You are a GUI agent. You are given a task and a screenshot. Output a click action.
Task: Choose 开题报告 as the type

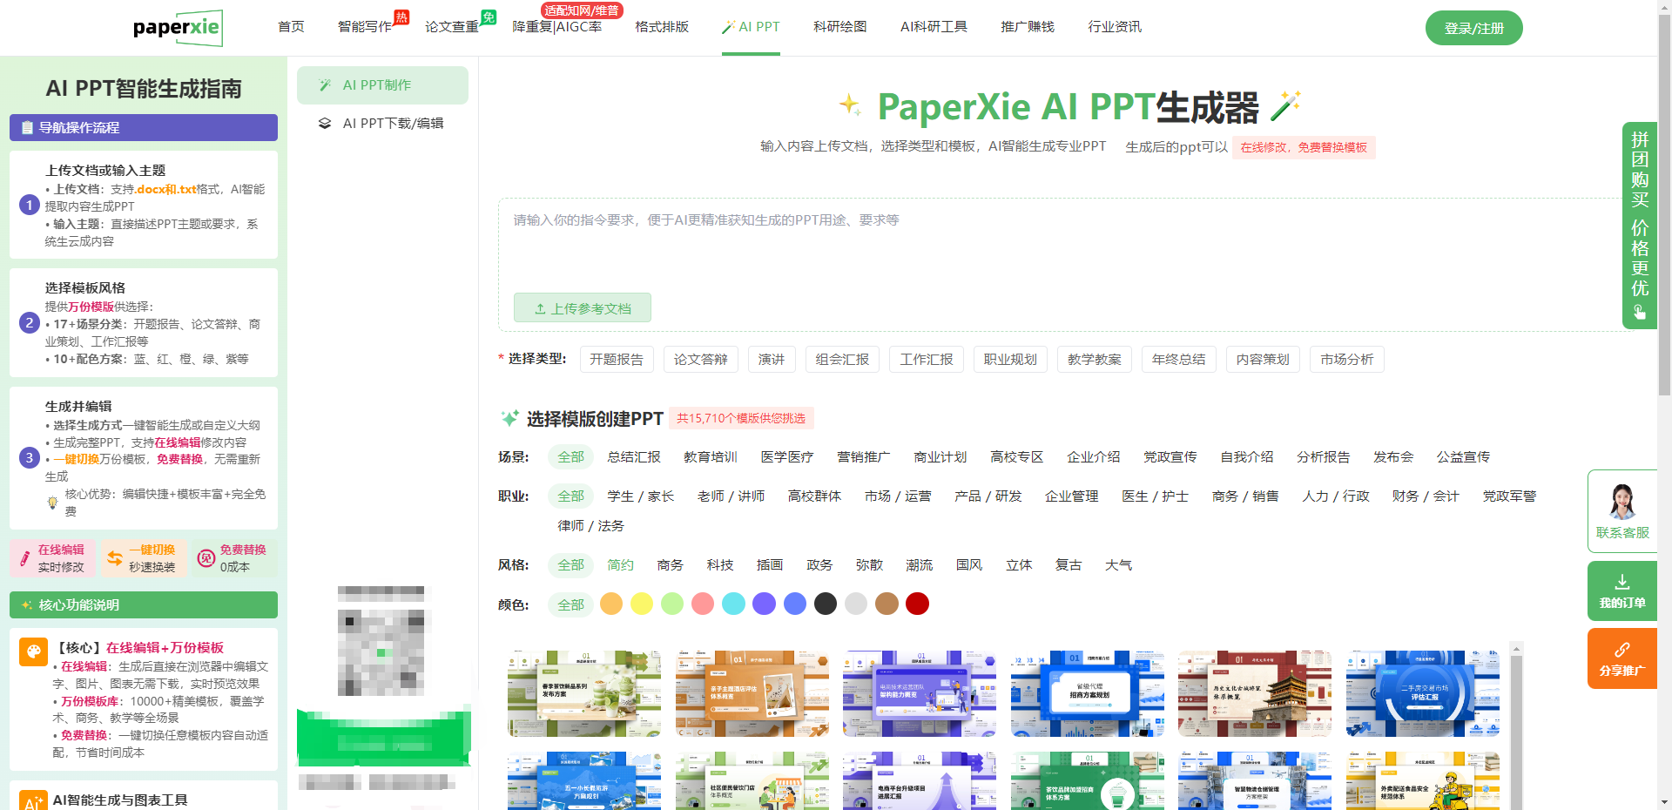click(x=617, y=360)
